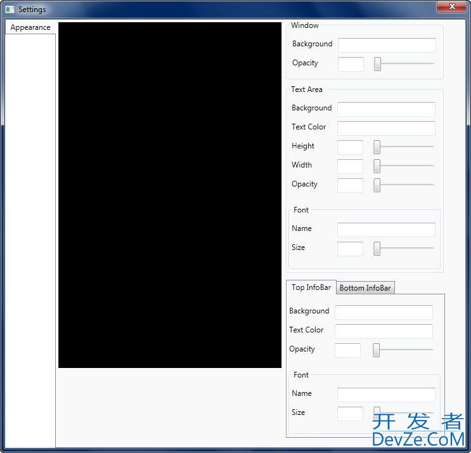Click the Text Area Background field
The image size is (471, 453).
(x=386, y=109)
